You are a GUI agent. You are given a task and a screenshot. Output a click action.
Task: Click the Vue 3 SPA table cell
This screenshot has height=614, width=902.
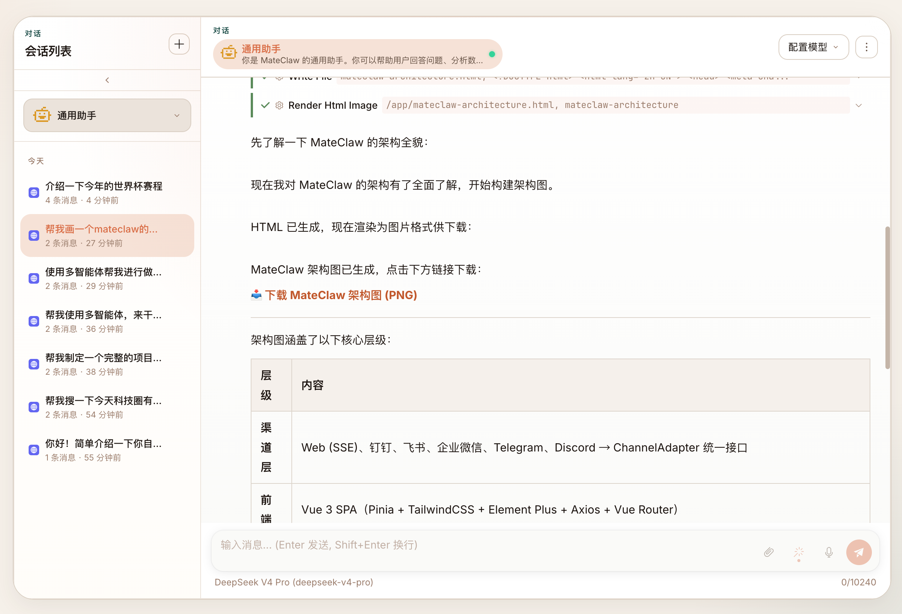tap(580, 503)
